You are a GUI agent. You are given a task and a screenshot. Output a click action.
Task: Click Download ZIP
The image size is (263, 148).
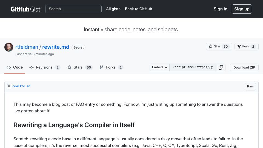[x=244, y=67]
